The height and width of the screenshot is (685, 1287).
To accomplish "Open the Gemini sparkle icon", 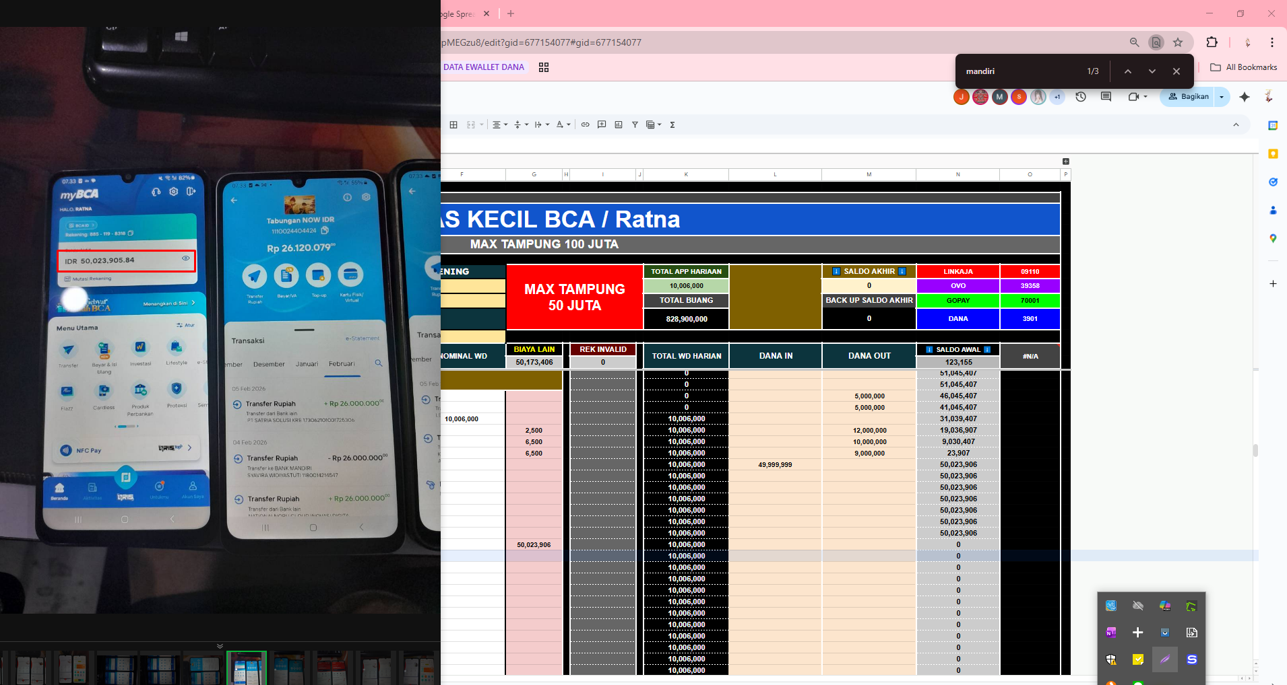I will click(1245, 97).
